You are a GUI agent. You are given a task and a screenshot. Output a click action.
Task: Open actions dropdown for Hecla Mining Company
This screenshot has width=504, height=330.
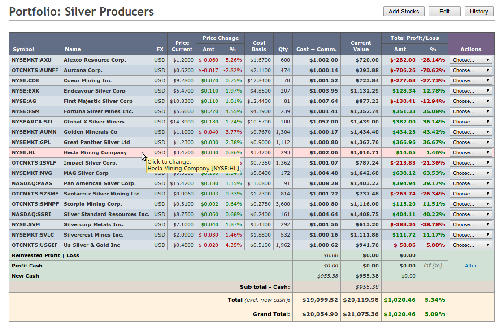pyautogui.click(x=471, y=152)
